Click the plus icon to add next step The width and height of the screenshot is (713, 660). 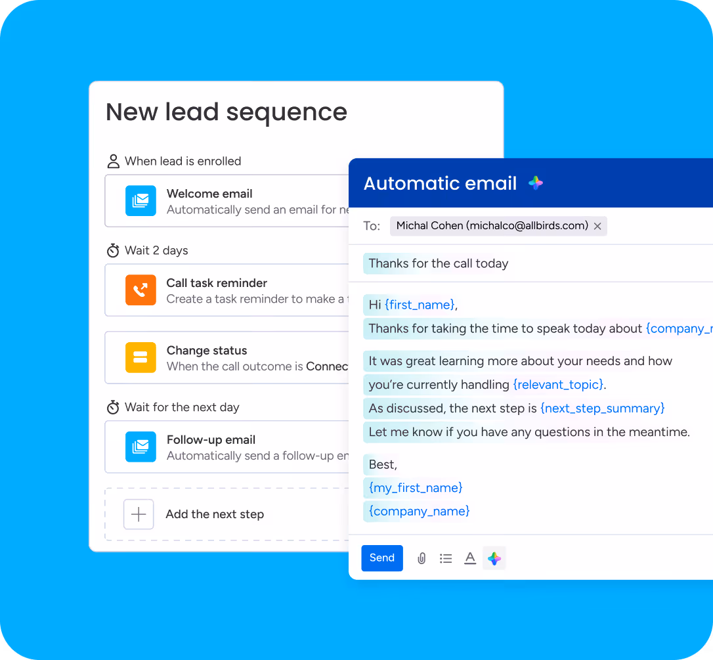[x=139, y=514]
